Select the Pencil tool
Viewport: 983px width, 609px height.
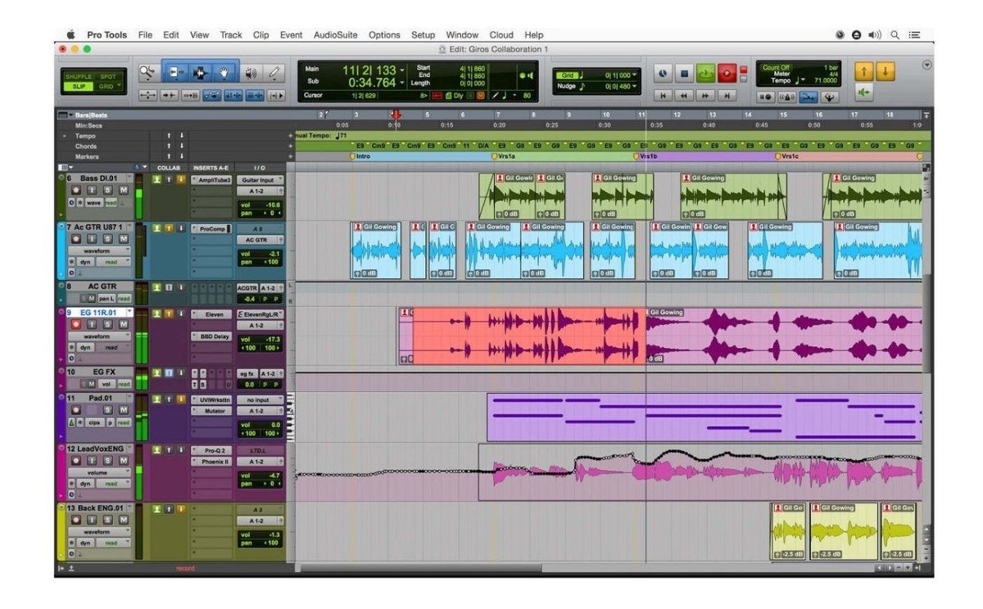(x=274, y=70)
